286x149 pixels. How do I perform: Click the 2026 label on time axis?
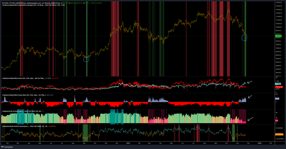pyautogui.click(x=260, y=143)
